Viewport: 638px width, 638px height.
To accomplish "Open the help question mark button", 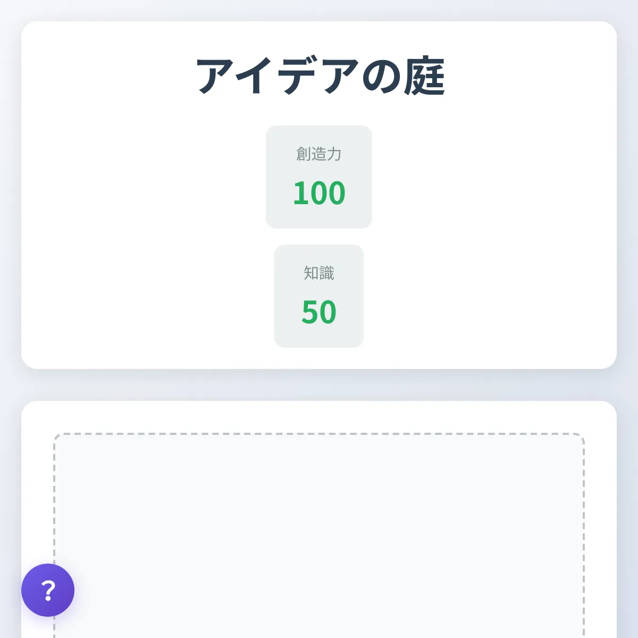I will click(x=48, y=590).
